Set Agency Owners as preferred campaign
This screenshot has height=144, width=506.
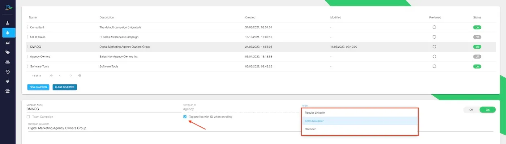[x=434, y=57]
